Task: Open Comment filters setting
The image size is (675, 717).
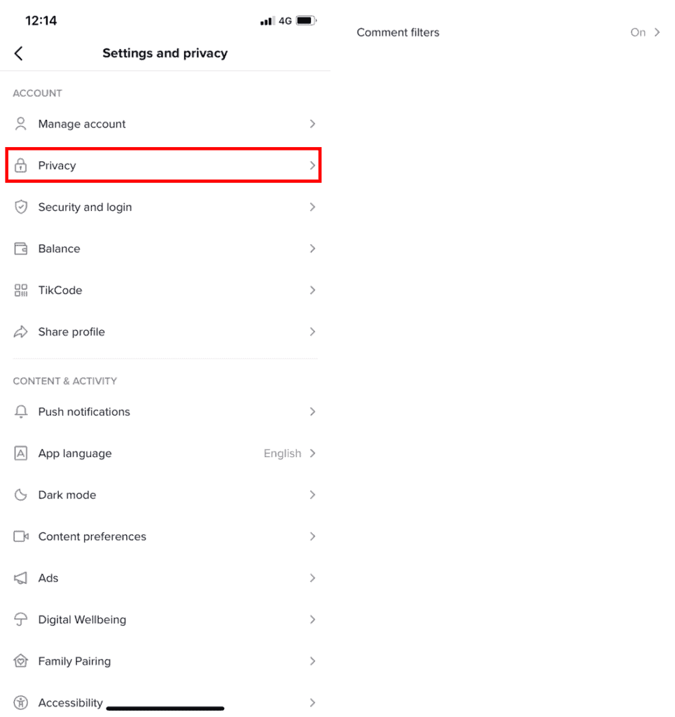Action: [508, 32]
